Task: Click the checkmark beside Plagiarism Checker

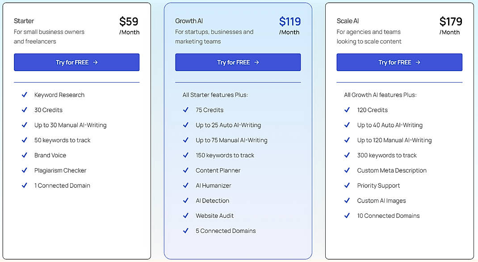Action: pos(25,170)
